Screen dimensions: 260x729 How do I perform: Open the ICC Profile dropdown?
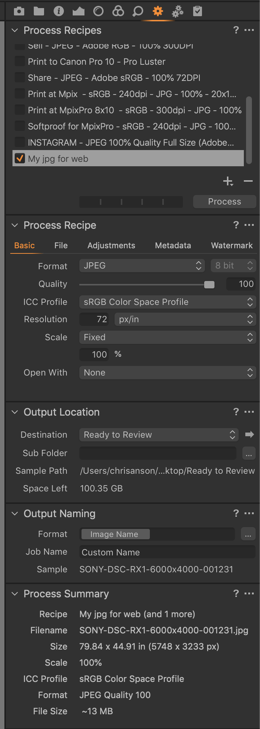pos(167,302)
